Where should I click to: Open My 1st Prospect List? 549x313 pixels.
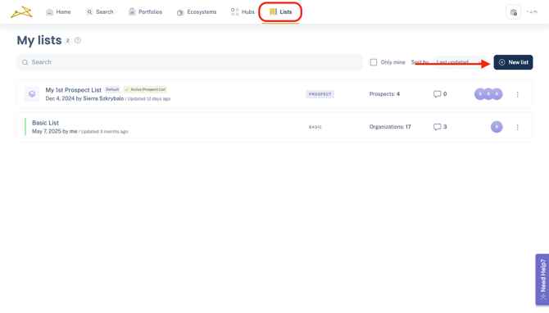tap(74, 90)
